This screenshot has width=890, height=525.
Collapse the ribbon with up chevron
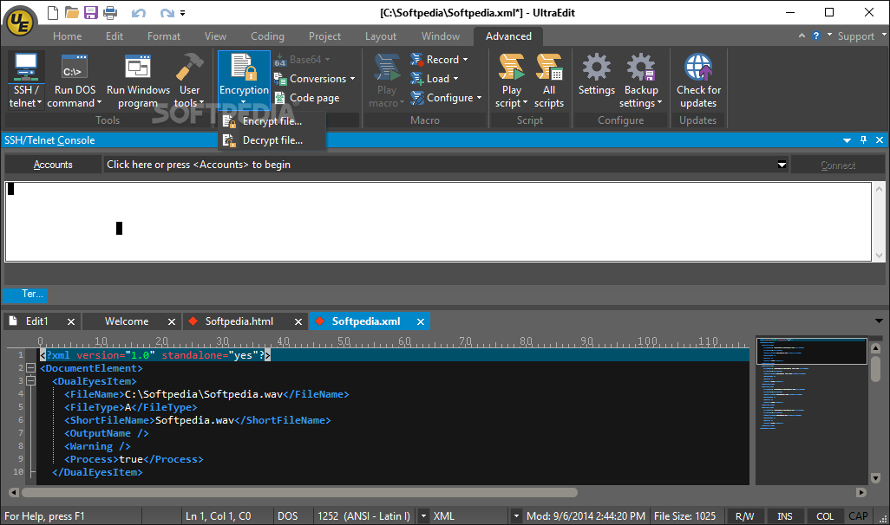[x=802, y=36]
